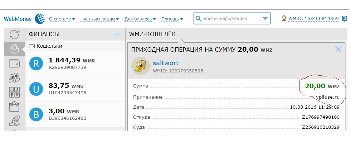Click wallet number U104205547495
The height and width of the screenshot is (165, 351).
[x=67, y=93]
